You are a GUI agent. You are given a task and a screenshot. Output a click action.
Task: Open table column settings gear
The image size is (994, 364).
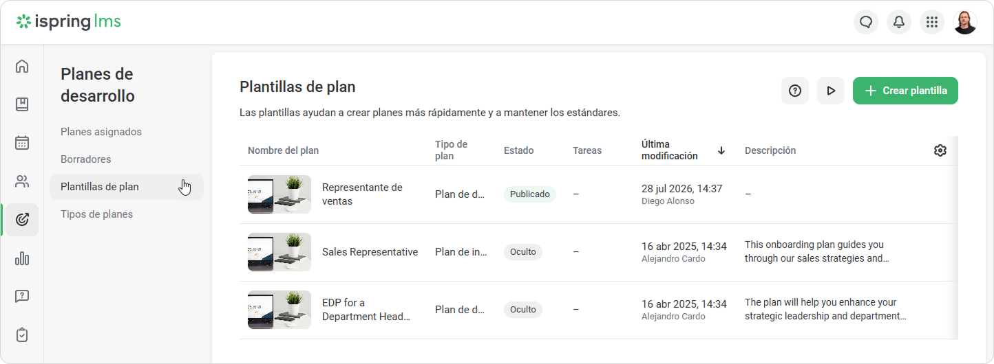[940, 150]
